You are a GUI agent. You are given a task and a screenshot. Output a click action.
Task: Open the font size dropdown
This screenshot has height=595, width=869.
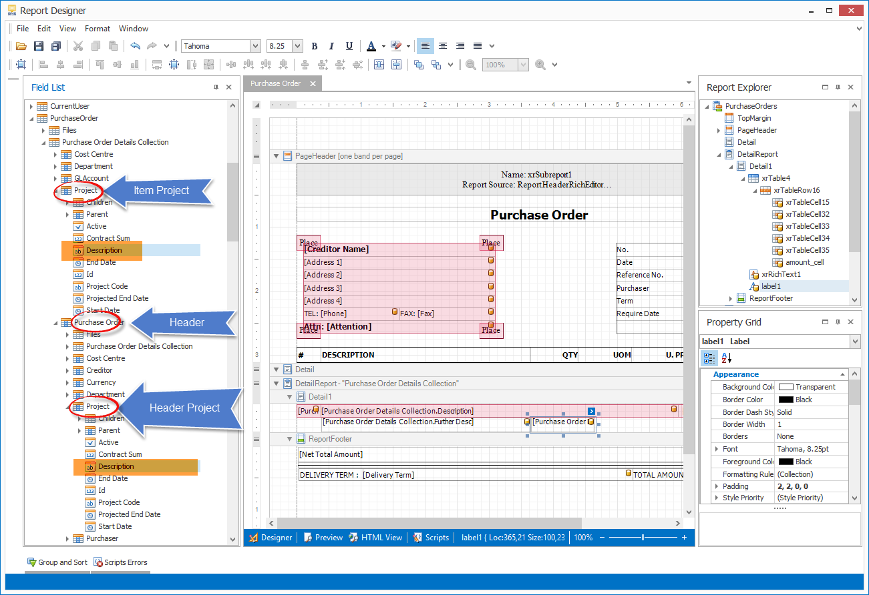297,46
